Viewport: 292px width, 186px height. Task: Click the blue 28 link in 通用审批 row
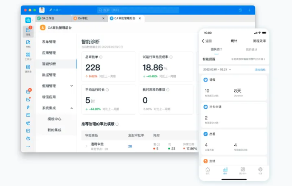point(130,147)
